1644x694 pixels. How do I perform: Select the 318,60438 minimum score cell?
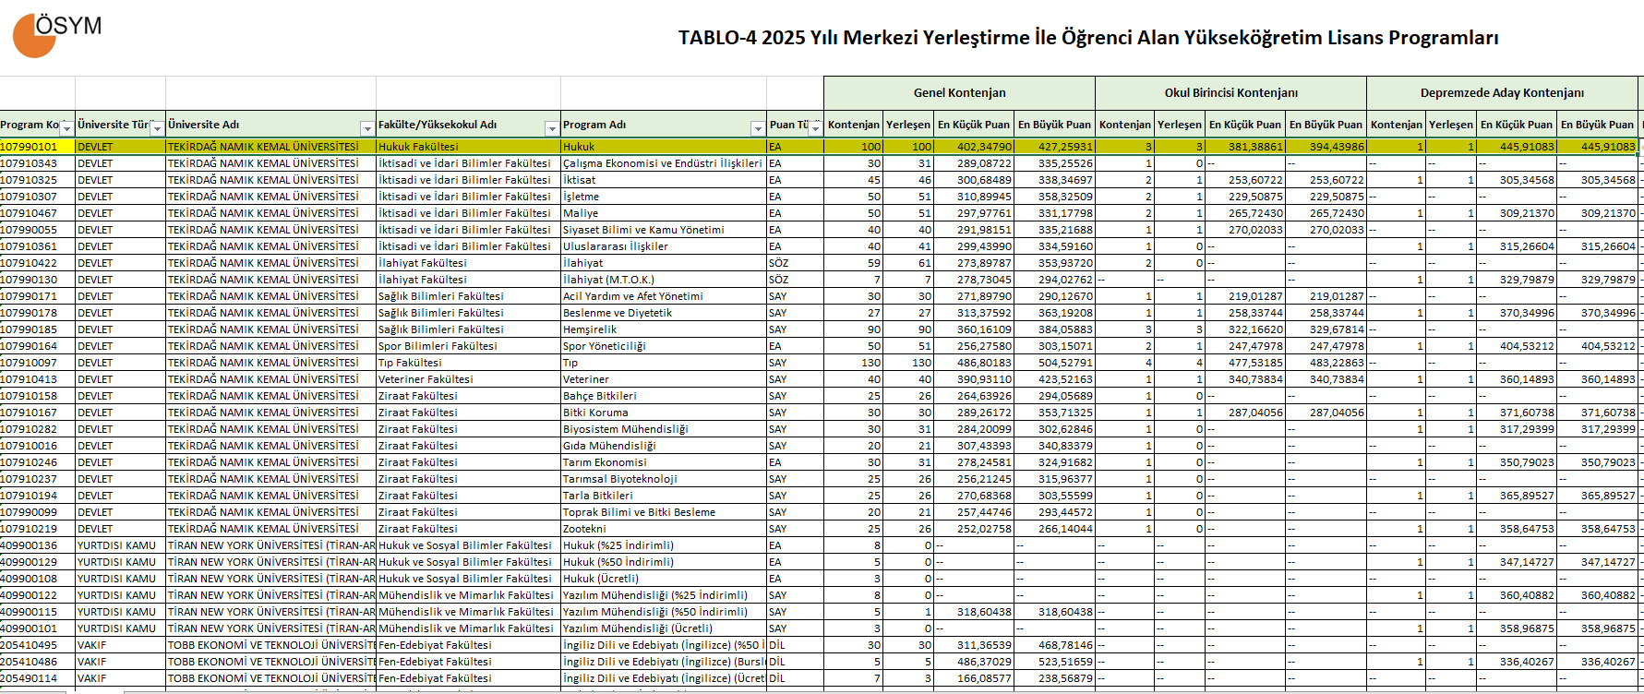pos(974,612)
